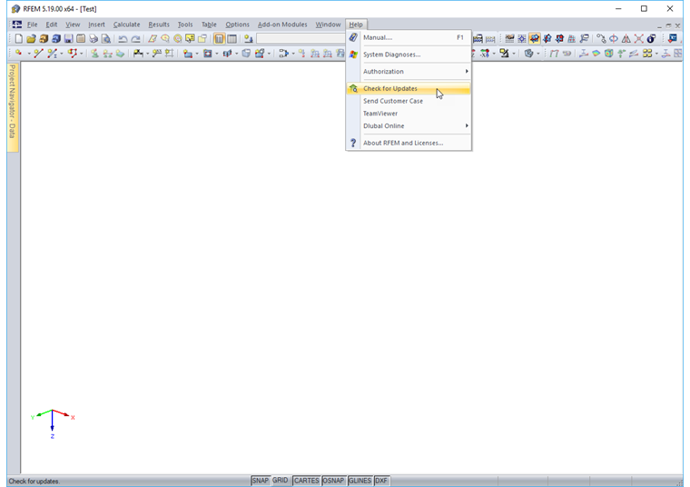
Task: Toggle SNAP in the status bar
Action: (x=260, y=481)
